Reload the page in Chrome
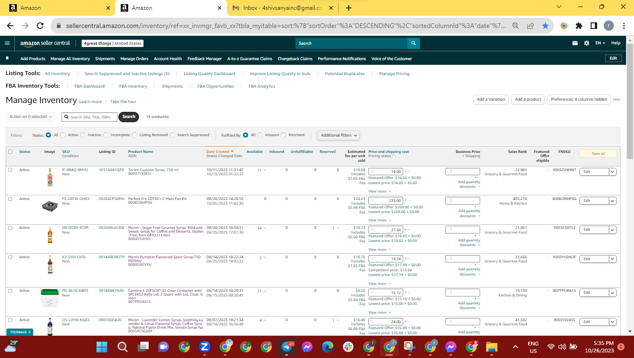 (x=40, y=26)
